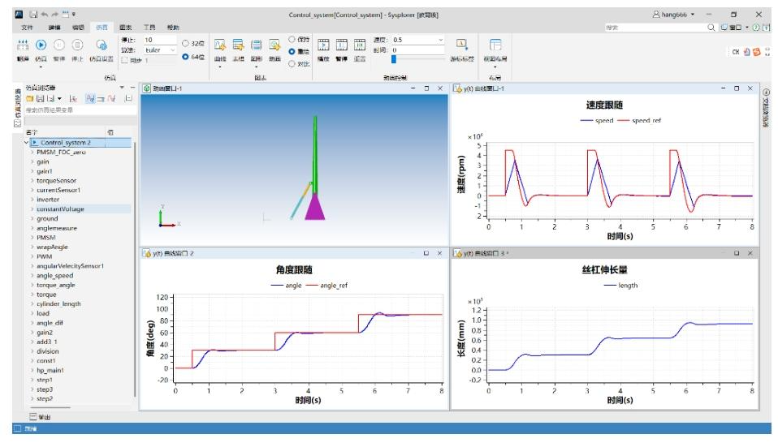Click the collapse icon at browser toolbar right end

point(128,99)
